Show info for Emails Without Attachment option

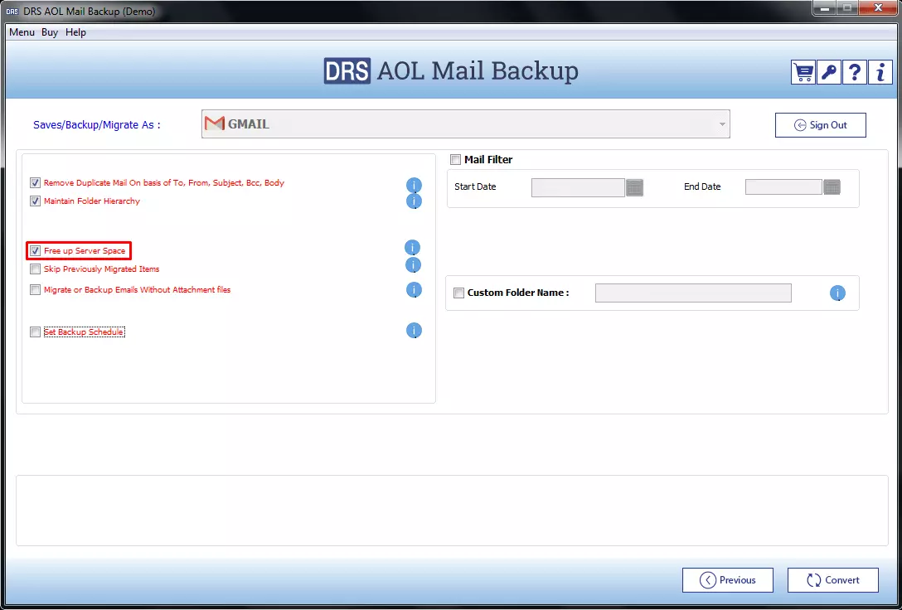pos(415,290)
